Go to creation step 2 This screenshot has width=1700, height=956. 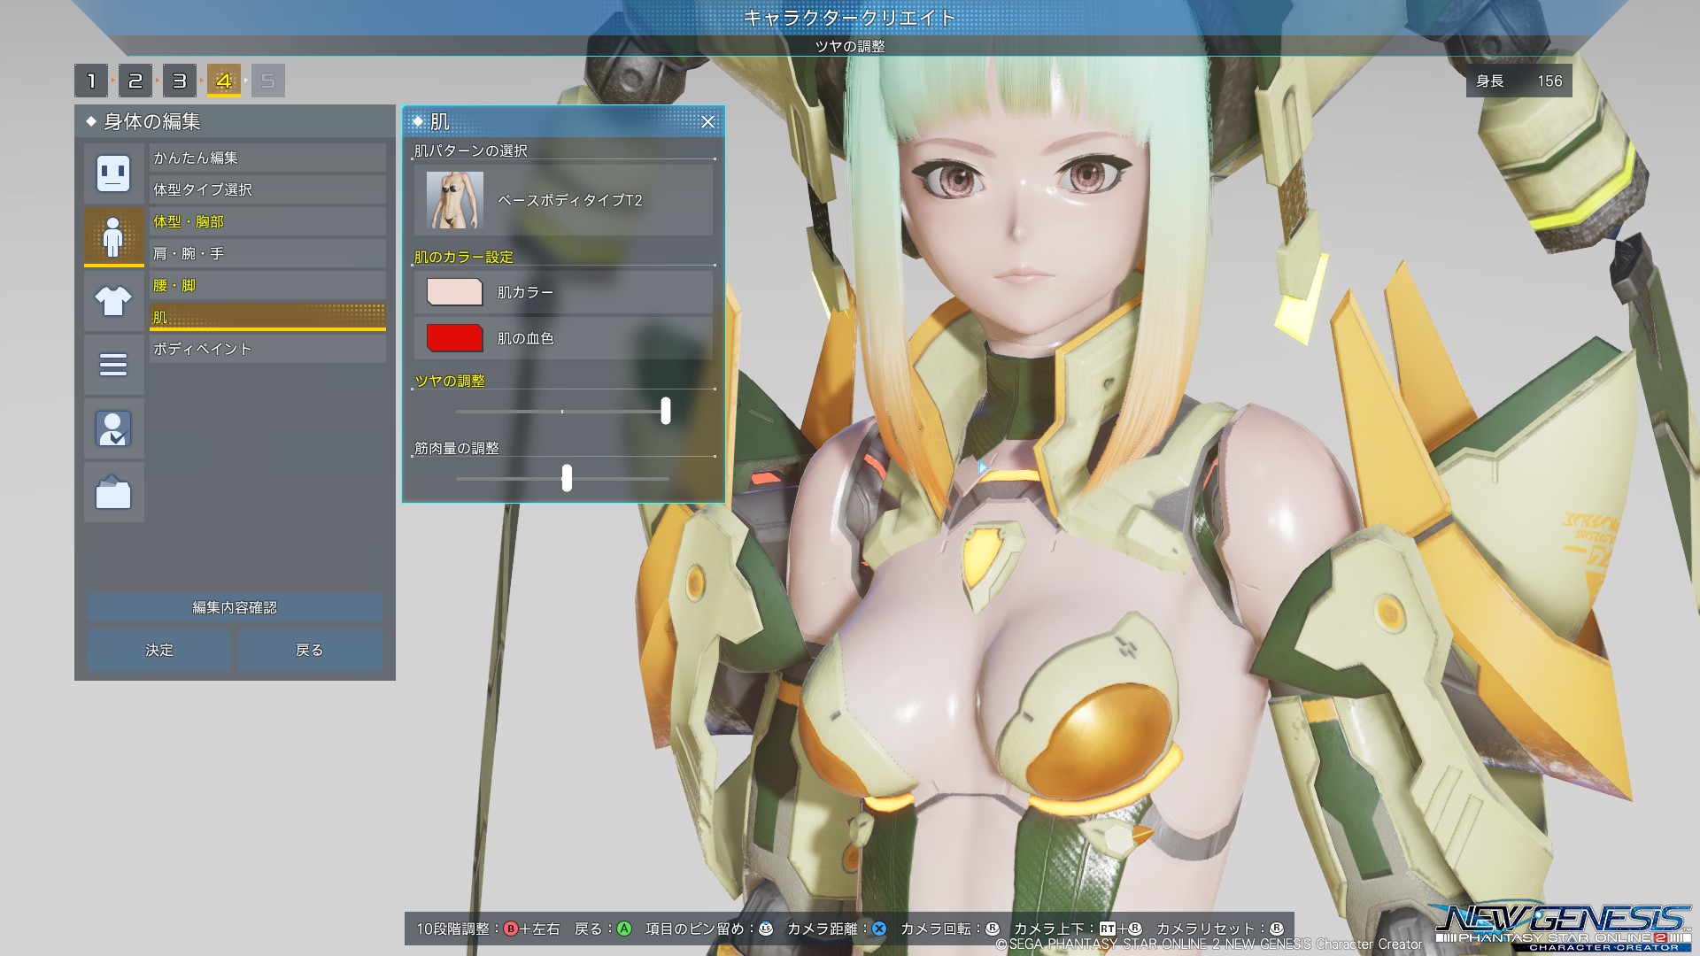[135, 81]
